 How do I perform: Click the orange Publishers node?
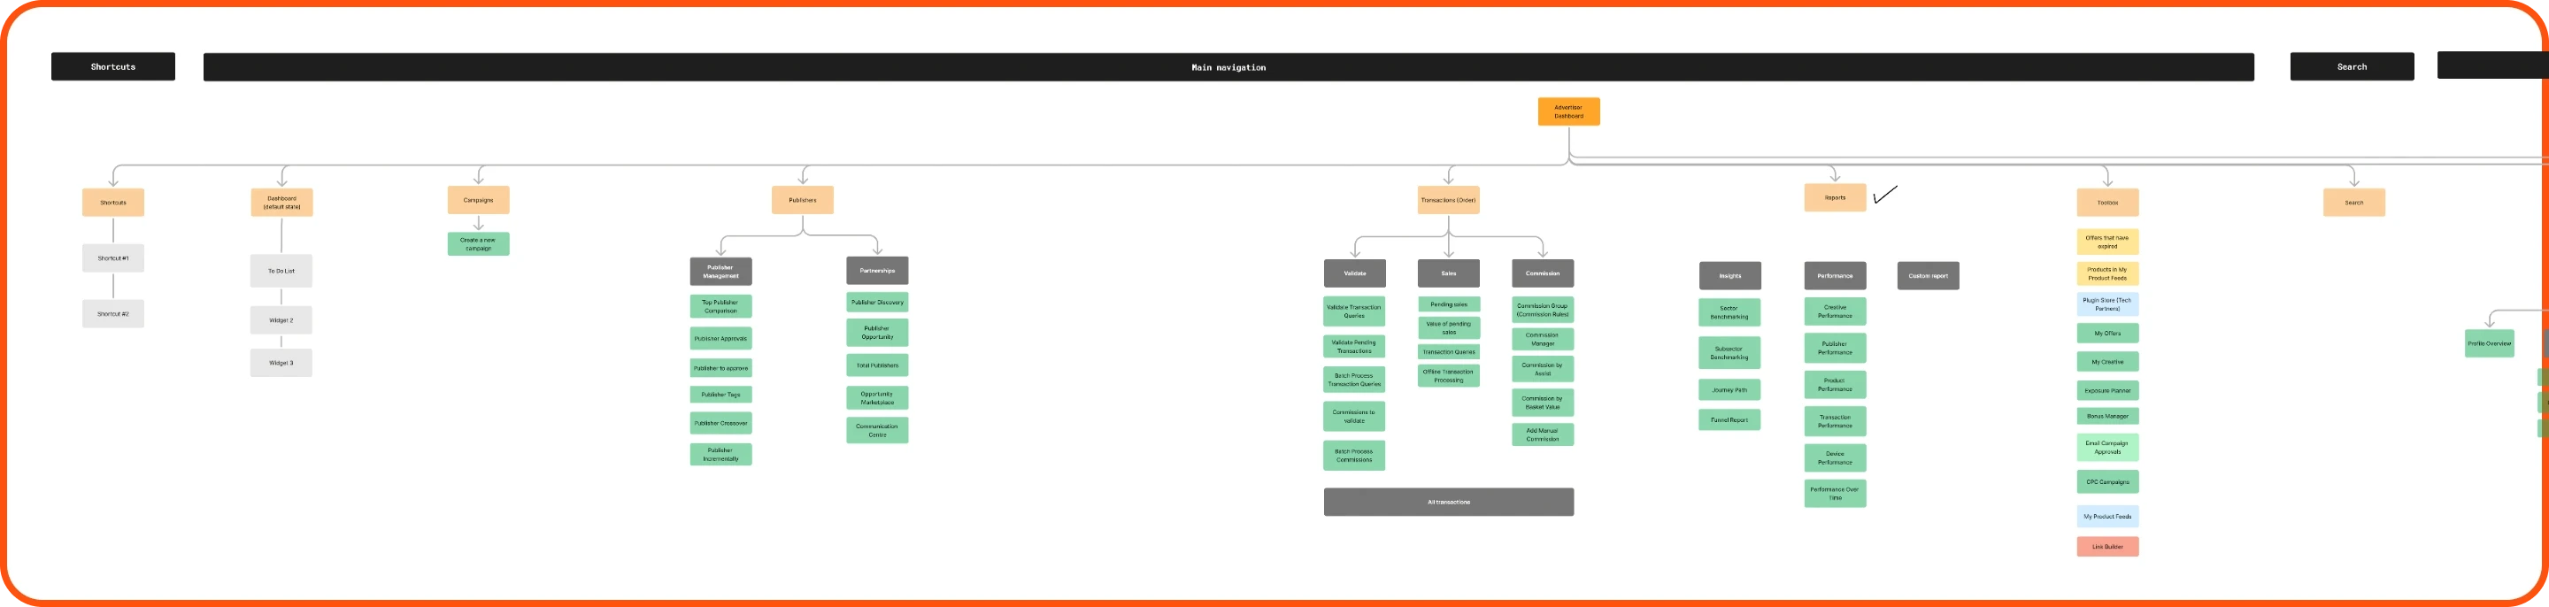tap(803, 200)
